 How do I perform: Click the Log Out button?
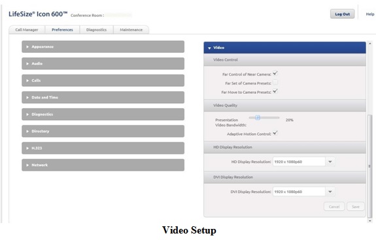[x=342, y=14]
